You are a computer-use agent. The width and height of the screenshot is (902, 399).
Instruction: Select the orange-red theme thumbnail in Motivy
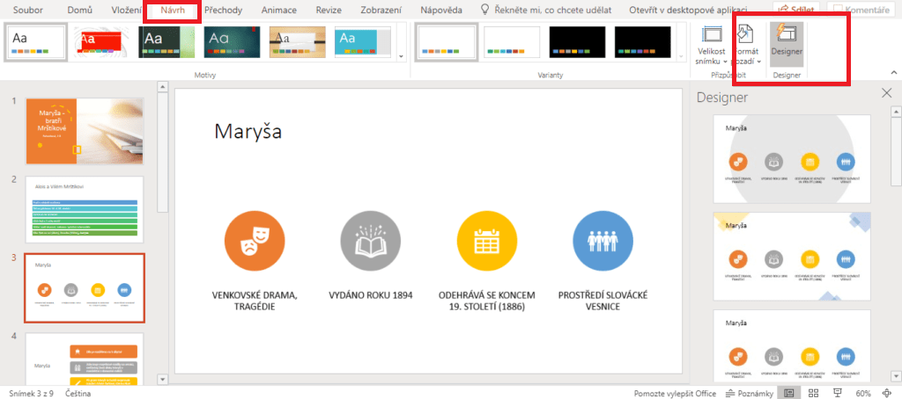click(100, 40)
